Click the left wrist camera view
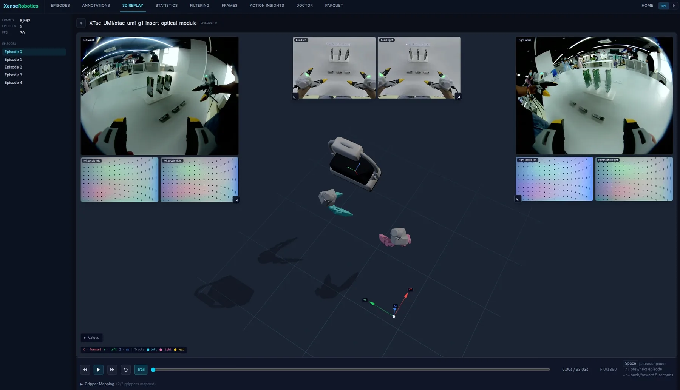Screen dimensions: 680x390 pos(159,96)
